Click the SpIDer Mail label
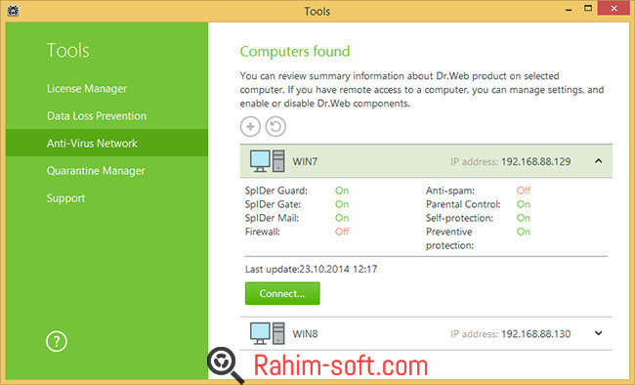This screenshot has height=385, width=635. coord(272,218)
